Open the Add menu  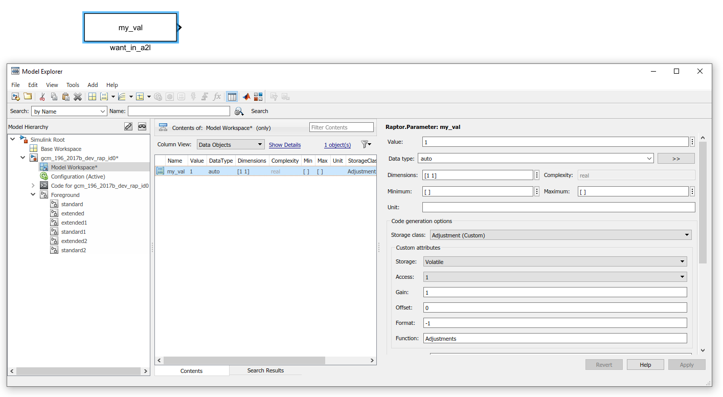coord(93,85)
